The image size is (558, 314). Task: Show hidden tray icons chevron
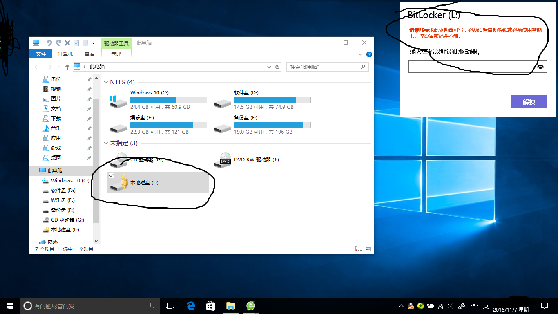point(402,306)
